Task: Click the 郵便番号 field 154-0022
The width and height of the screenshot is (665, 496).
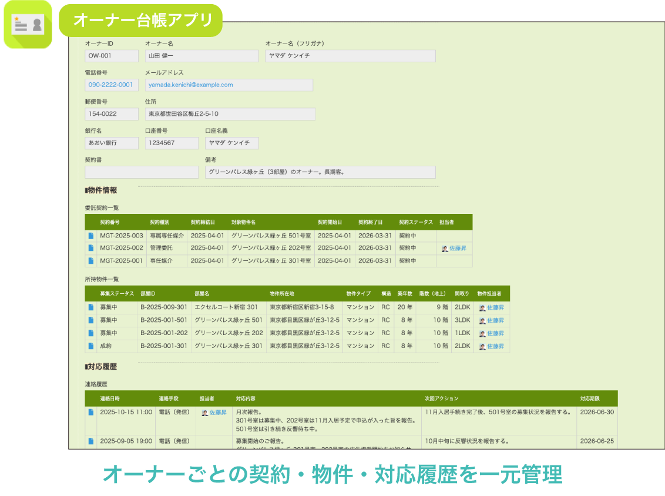Action: pyautogui.click(x=112, y=113)
